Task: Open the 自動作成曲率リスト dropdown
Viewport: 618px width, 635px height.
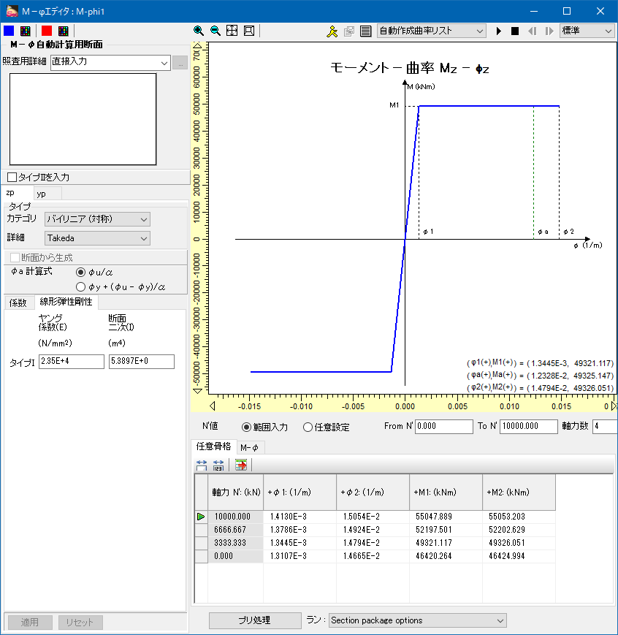Action: click(431, 31)
